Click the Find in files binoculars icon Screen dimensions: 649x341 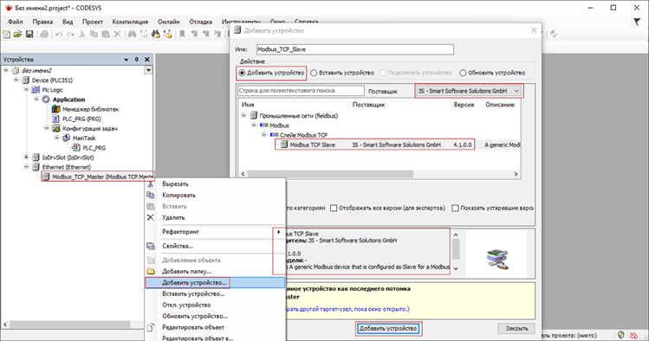coord(156,35)
